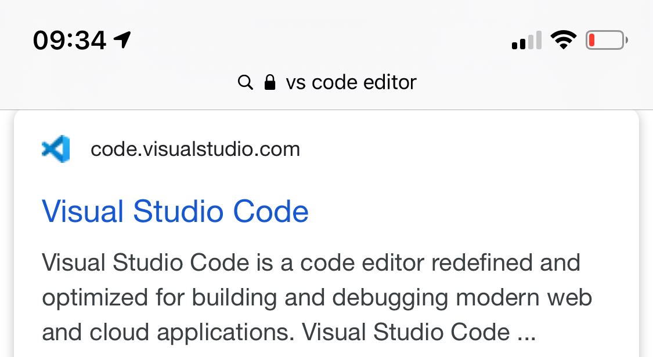Screen dimensions: 653x357
Task: Tap the Visual Studio Code favicon
Action: 56,149
